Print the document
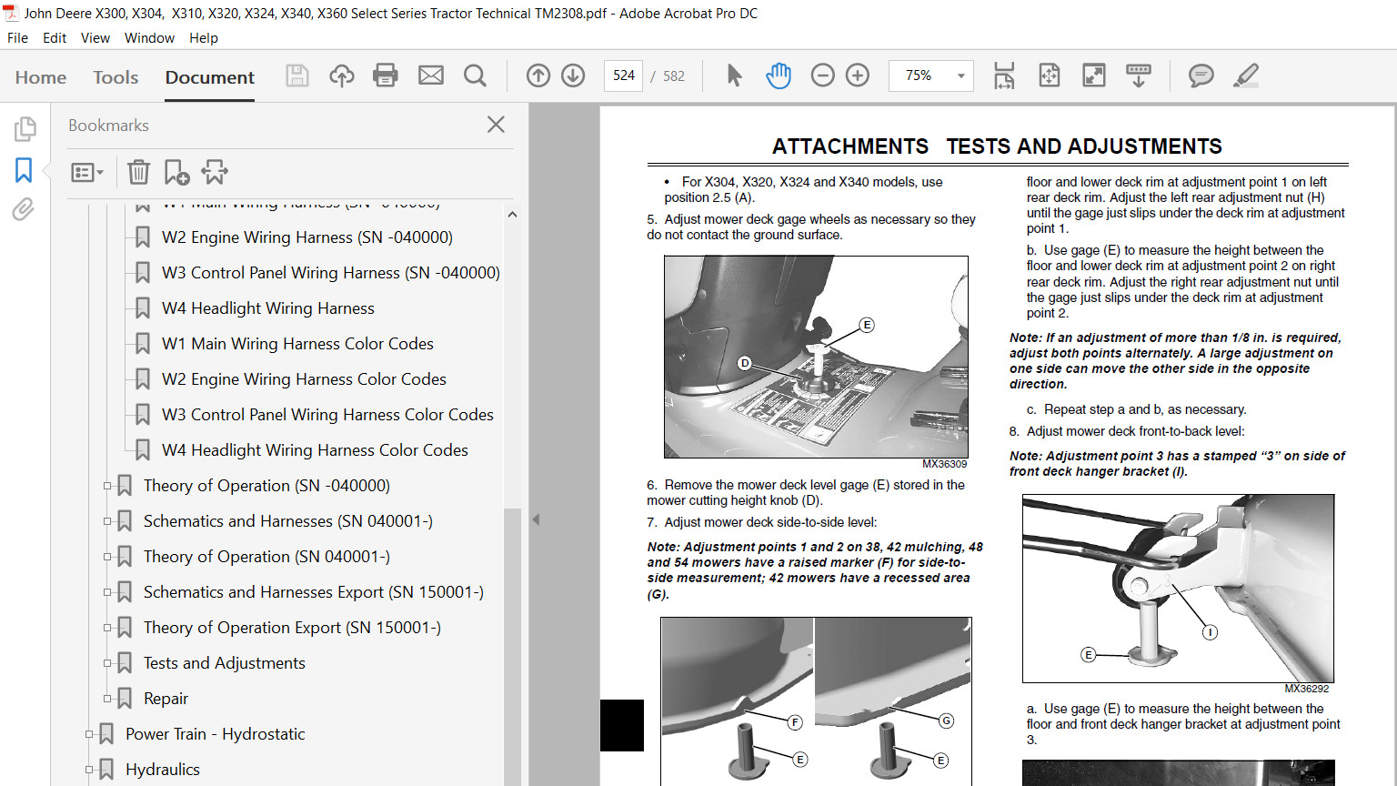Viewport: 1397px width, 786px height. [x=386, y=76]
